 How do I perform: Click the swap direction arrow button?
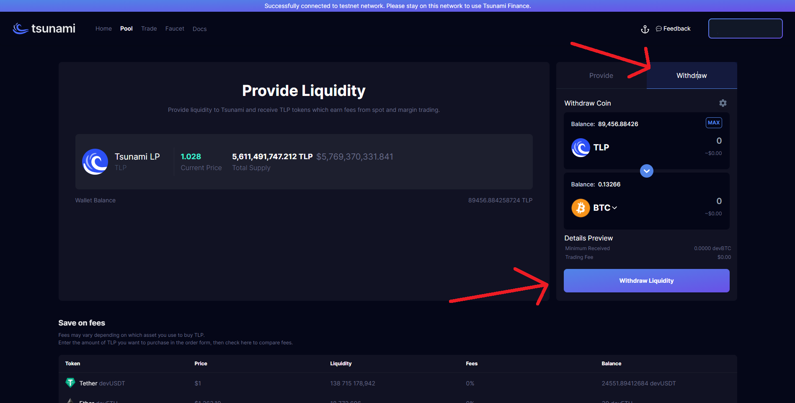647,171
